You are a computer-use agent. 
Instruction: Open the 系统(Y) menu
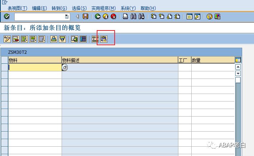pyautogui.click(x=128, y=8)
